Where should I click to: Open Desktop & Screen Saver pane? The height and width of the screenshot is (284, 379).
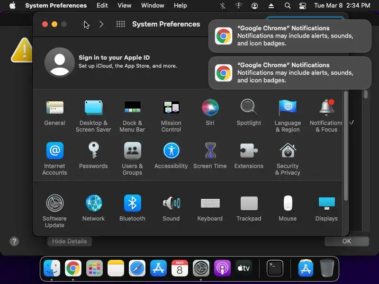[x=93, y=116]
